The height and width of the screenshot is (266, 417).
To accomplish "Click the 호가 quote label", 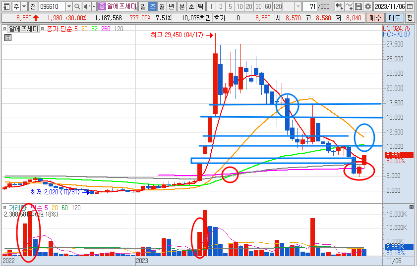I will point(219,18).
